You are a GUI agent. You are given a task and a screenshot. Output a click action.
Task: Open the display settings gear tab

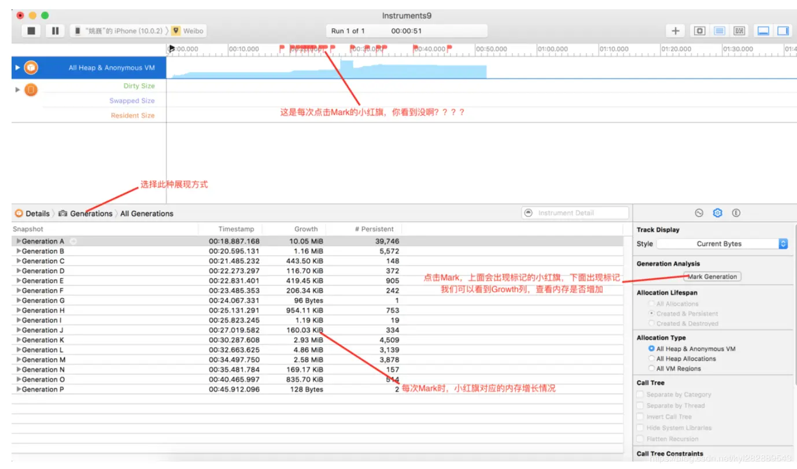pyautogui.click(x=717, y=213)
